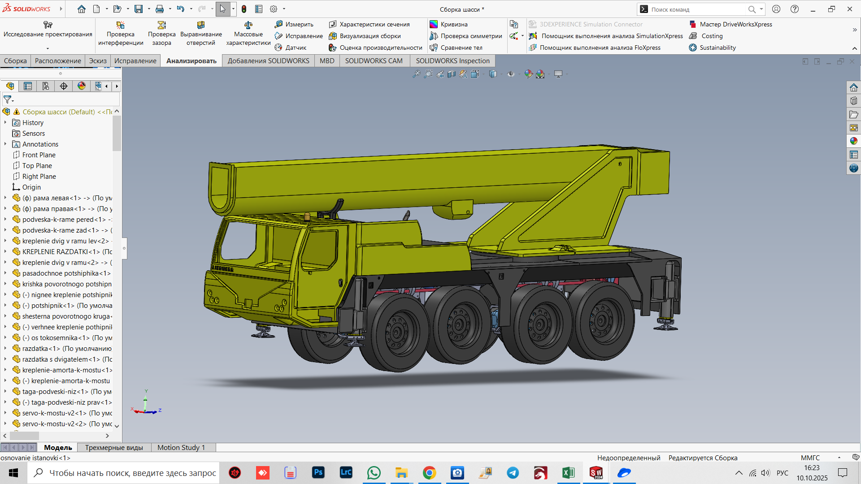Expand the razdatka<1> component node
Screen dimensions: 861x484
pyautogui.click(x=5, y=348)
